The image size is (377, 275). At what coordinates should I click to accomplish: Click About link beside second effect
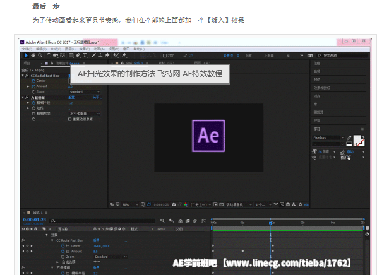pyautogui.click(x=97, y=97)
